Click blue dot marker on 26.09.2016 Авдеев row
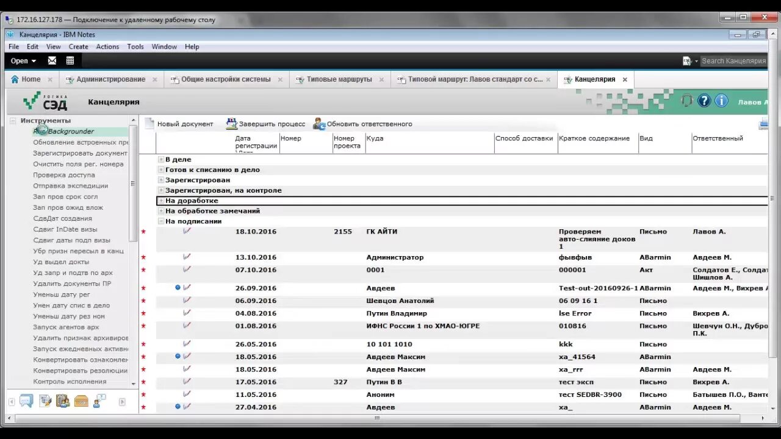The height and width of the screenshot is (439, 781). 178,287
